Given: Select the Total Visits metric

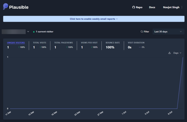Looking at the screenshot, I should tap(39, 43).
